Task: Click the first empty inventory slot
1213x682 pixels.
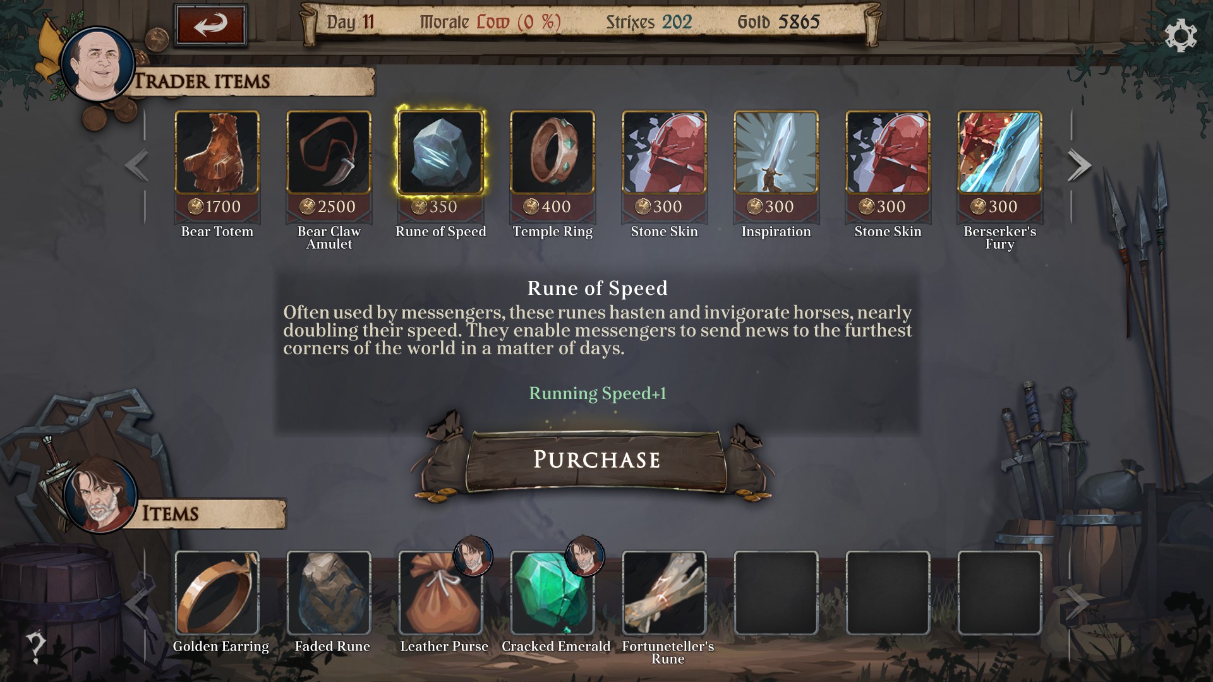Action: (776, 592)
